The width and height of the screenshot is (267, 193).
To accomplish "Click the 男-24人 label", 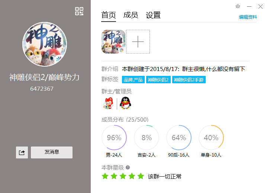I will (114, 155).
